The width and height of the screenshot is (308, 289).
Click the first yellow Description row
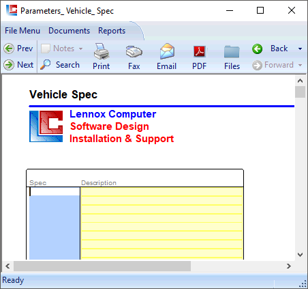click(162, 191)
